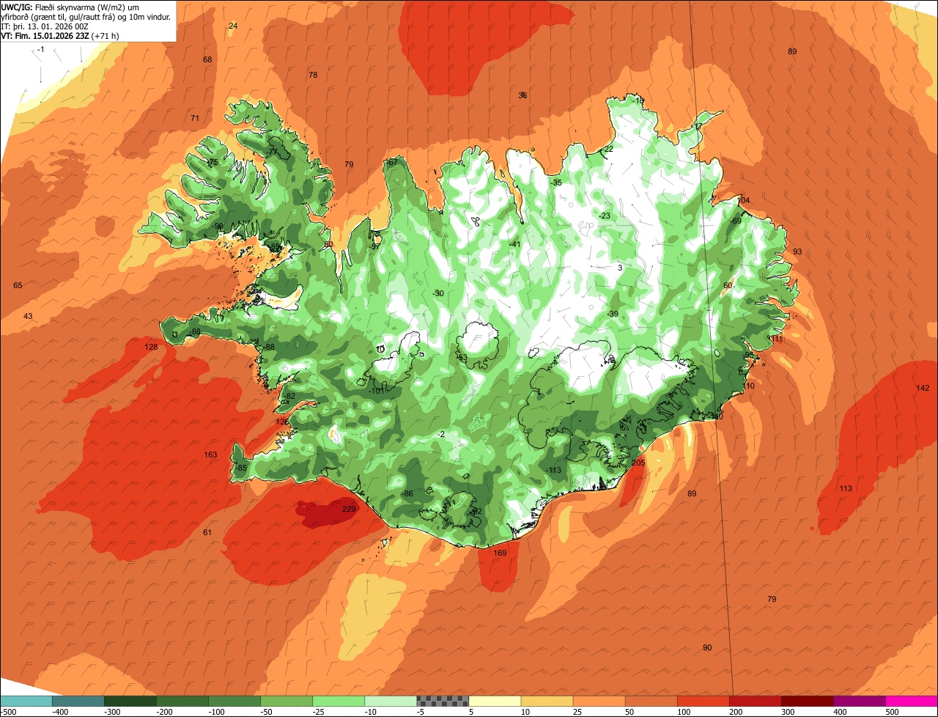
Task: Click the value 71 northwest of the Westfjords
Action: [195, 118]
